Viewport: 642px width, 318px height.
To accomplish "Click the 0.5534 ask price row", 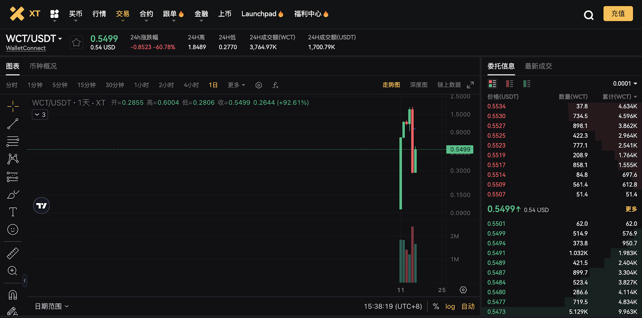I will (x=496, y=107).
